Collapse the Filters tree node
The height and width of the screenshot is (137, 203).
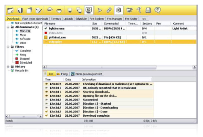(x=8, y=47)
